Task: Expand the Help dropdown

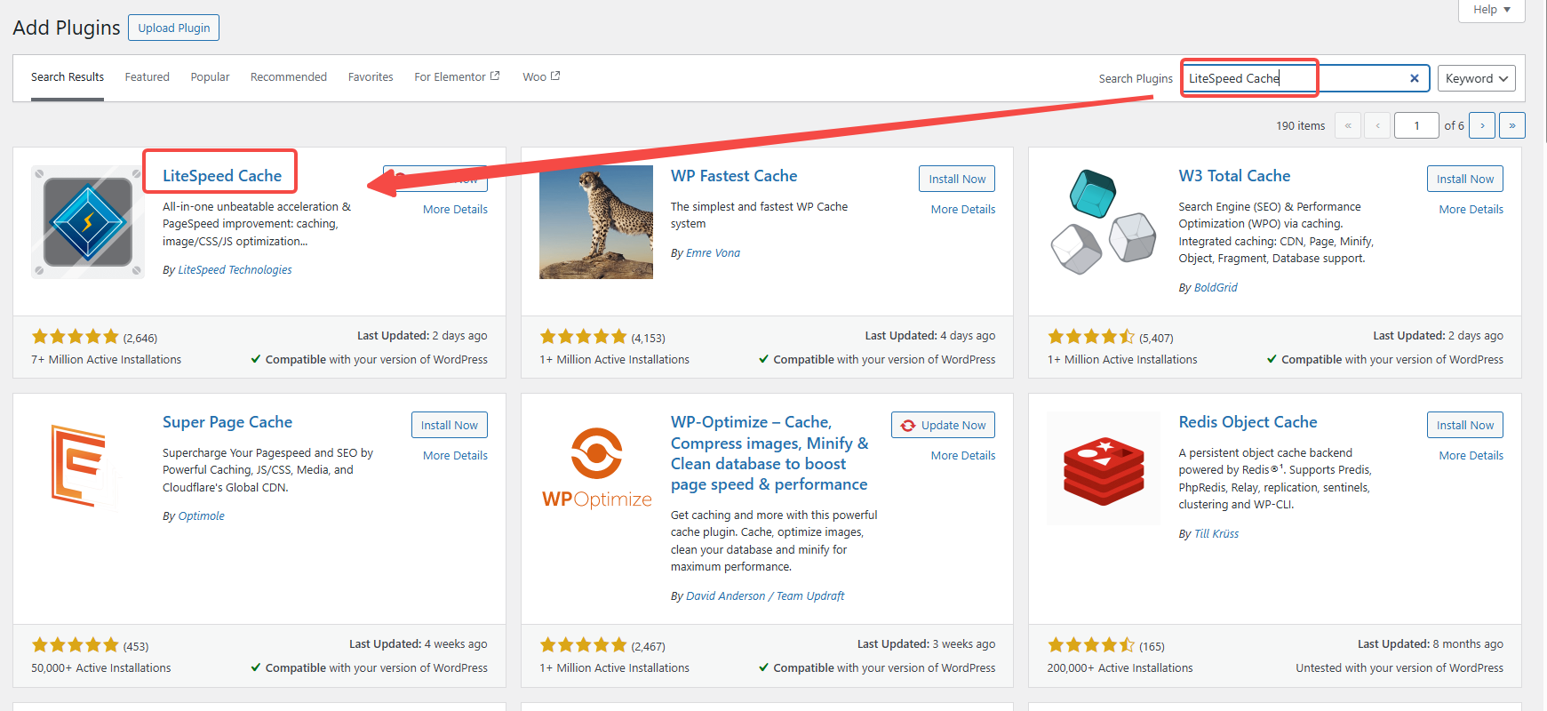Action: 1492,10
